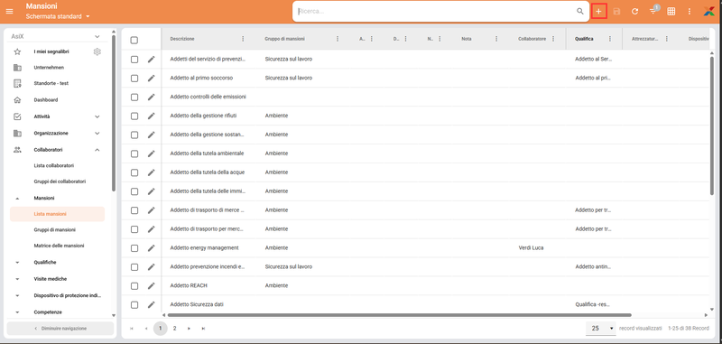Screen dimensions: 722x344
Task: Click the star icon for I miei segnalibri
Action: tap(17, 51)
